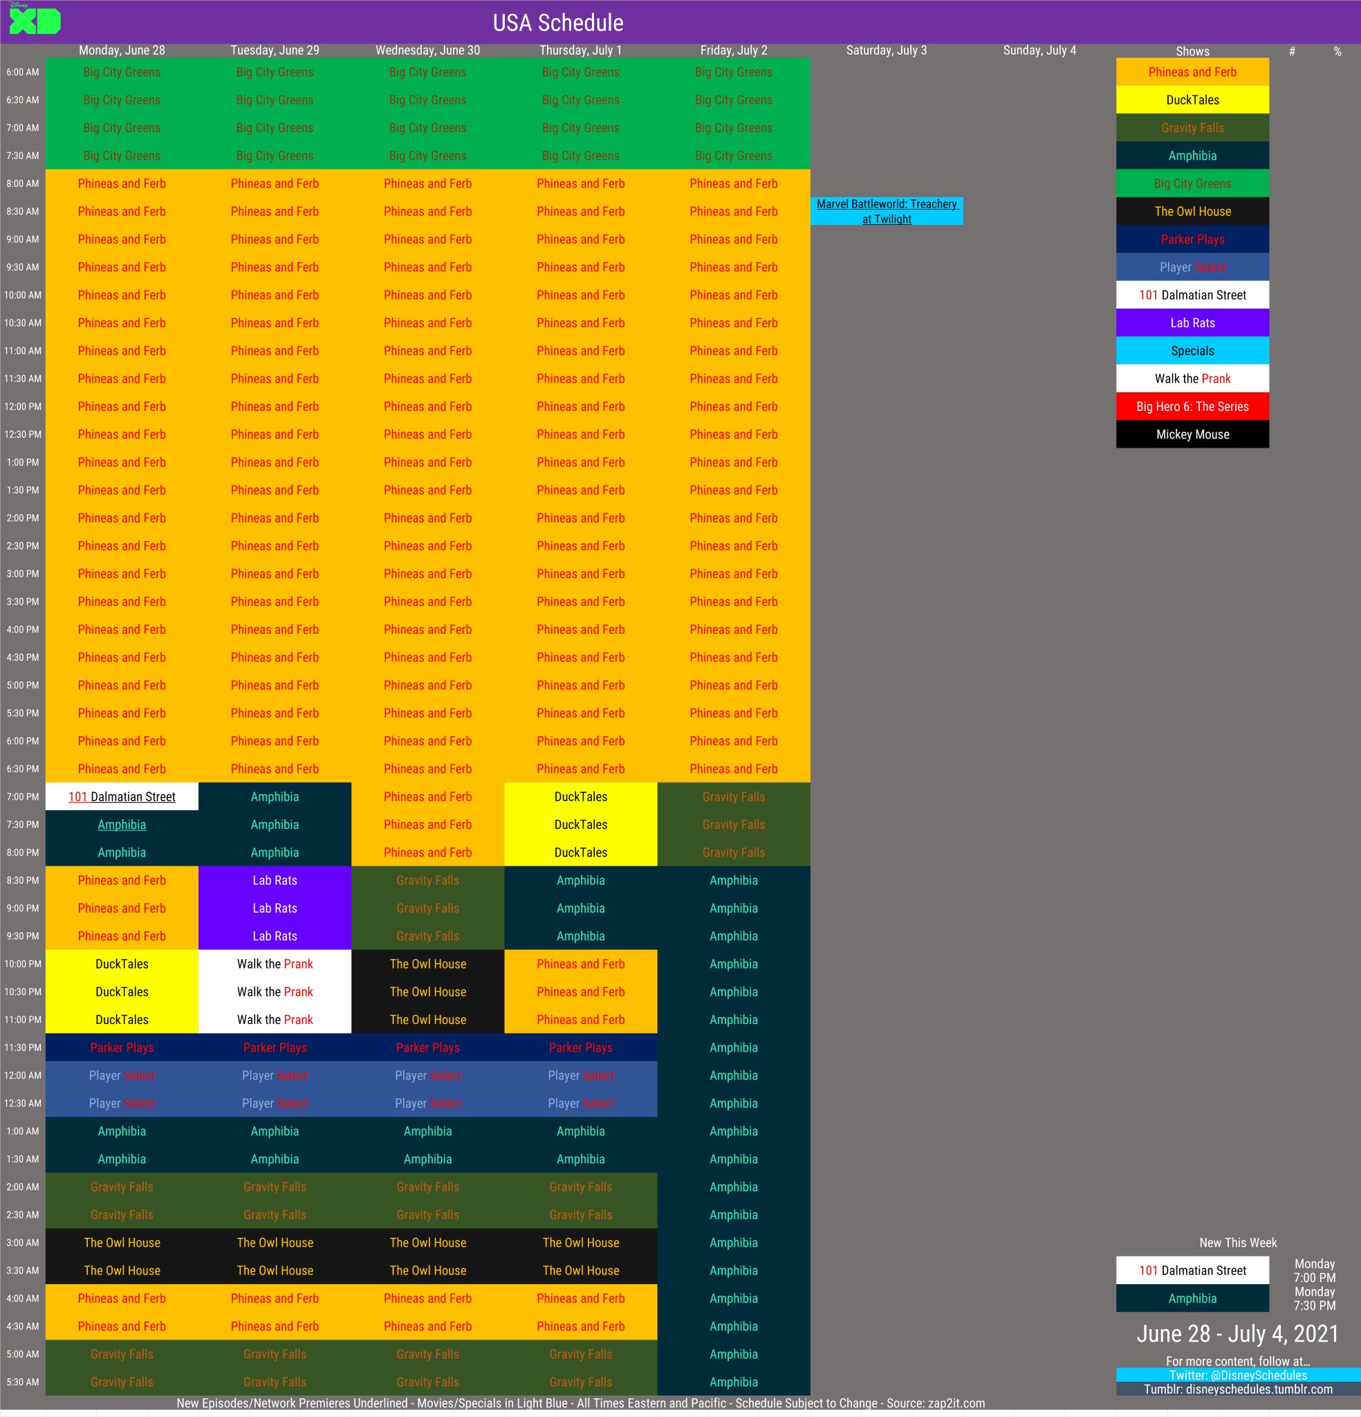Click the Tumblr disneyschedules.tumblr.com banner

(1237, 1389)
